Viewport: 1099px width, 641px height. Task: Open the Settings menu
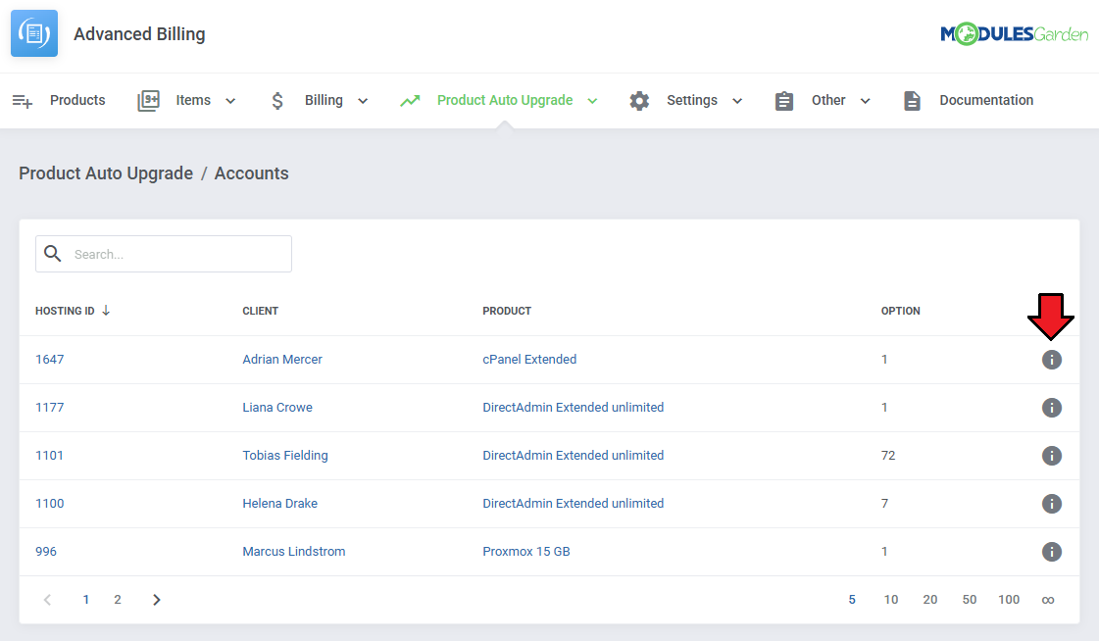tap(692, 100)
